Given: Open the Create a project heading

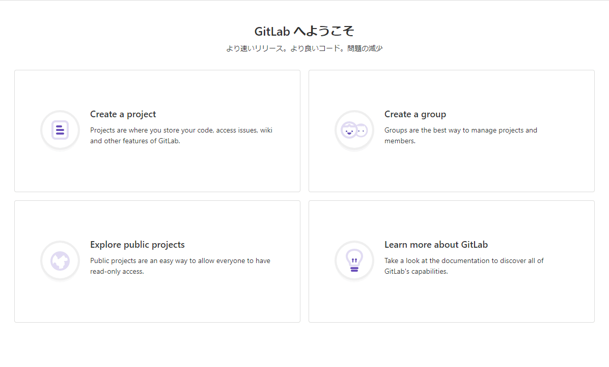Looking at the screenshot, I should tap(123, 114).
